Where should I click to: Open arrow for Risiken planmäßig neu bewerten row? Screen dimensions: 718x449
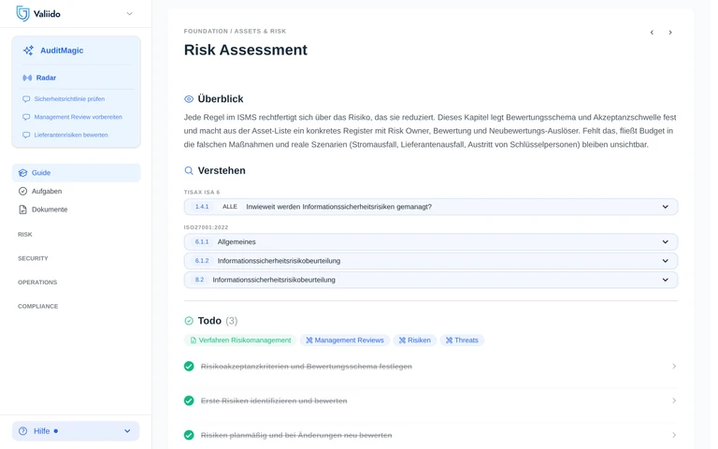coord(674,435)
